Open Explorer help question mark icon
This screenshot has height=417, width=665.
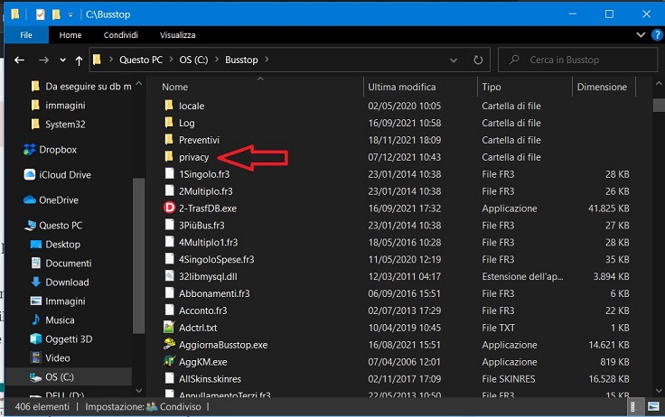[x=657, y=34]
